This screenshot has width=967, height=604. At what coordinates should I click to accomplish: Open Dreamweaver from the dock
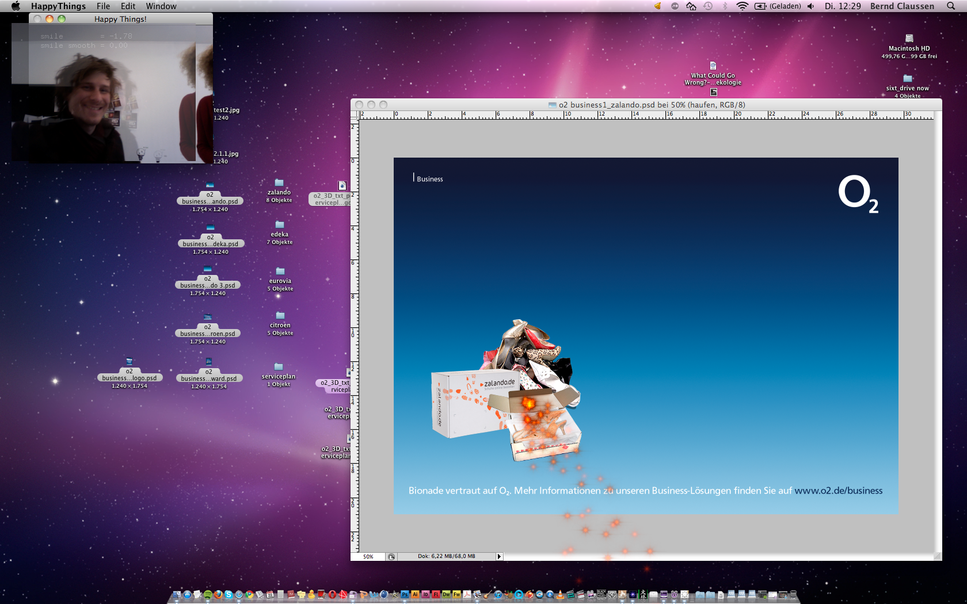click(x=446, y=595)
